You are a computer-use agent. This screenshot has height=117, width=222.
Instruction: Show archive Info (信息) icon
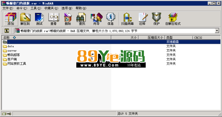(110, 19)
